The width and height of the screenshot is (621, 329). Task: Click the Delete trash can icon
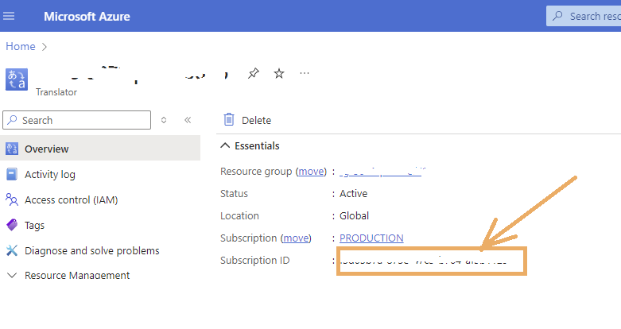point(229,119)
